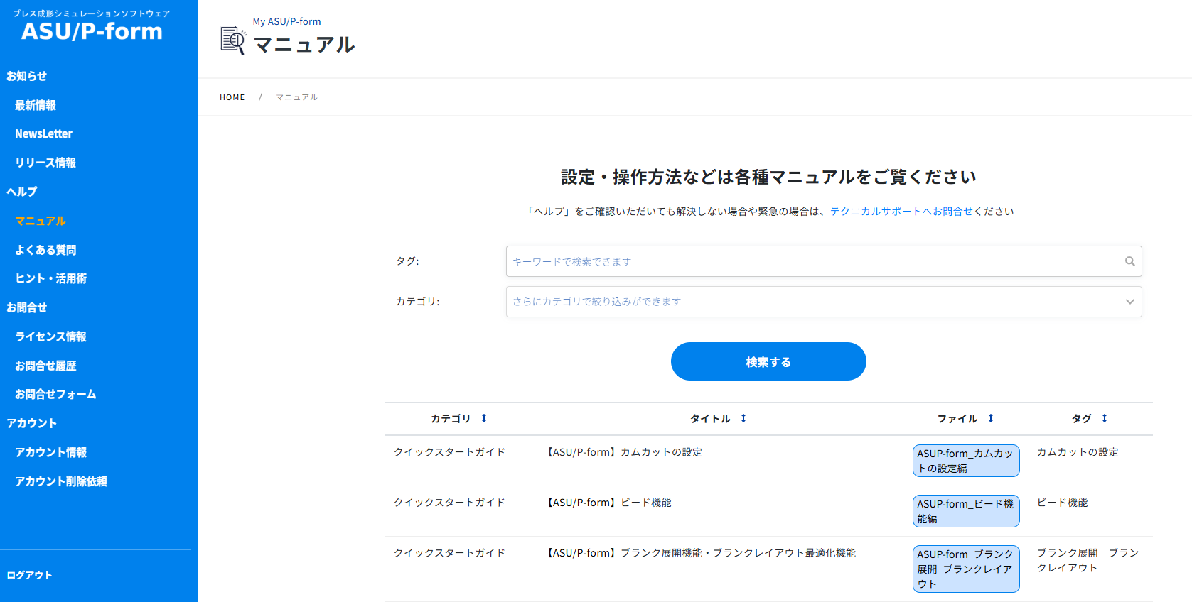This screenshot has width=1192, height=602.
Task: Click HOME in the breadcrumb
Action: pyautogui.click(x=232, y=97)
